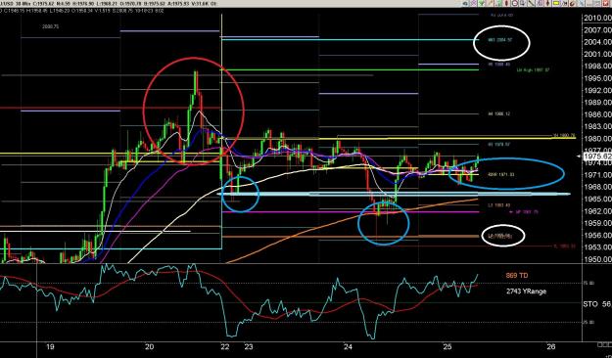Click the yellow rectangle toolbar icon
This screenshot has height=358, width=612.
click(556, 4)
